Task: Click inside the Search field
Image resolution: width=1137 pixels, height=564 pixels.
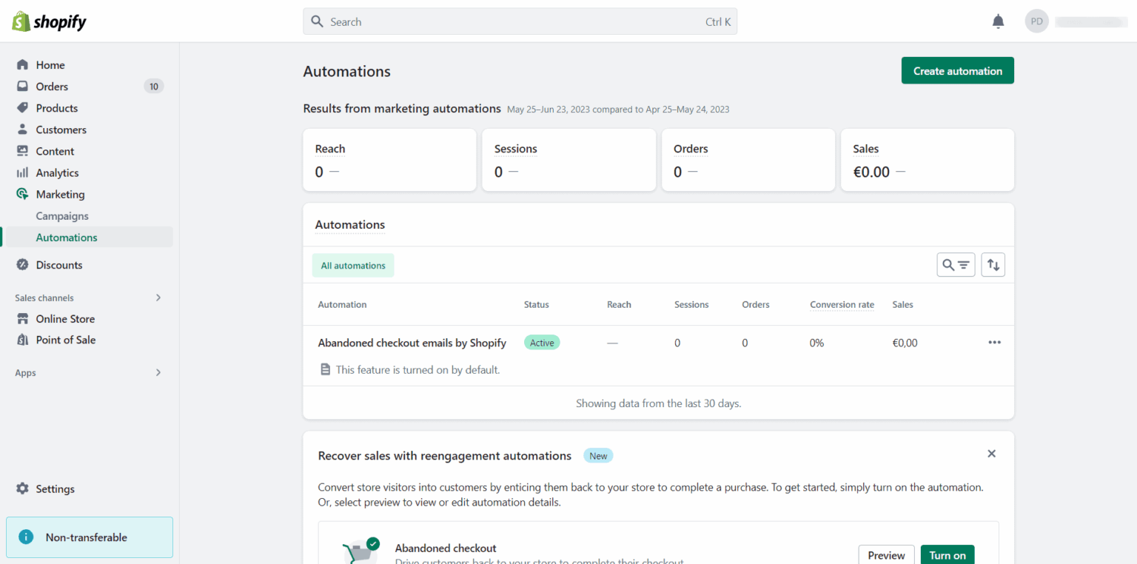Action: tap(518, 21)
